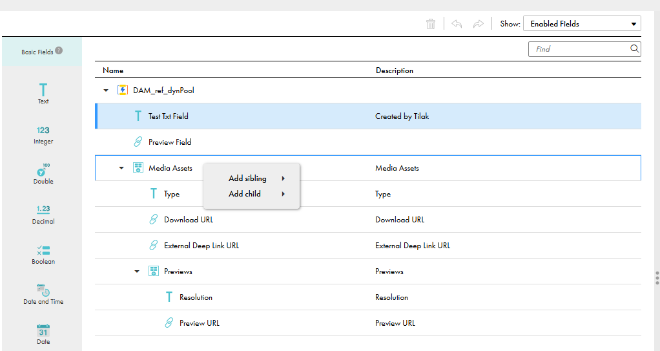Click the Previews description cell

pos(389,271)
